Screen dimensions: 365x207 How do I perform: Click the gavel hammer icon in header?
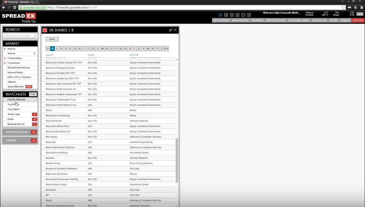pyautogui.click(x=243, y=15)
